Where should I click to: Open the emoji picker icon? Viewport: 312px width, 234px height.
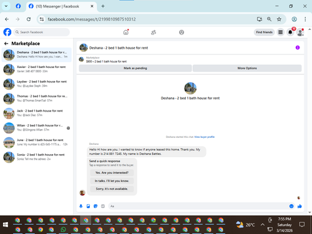pos(291,206)
